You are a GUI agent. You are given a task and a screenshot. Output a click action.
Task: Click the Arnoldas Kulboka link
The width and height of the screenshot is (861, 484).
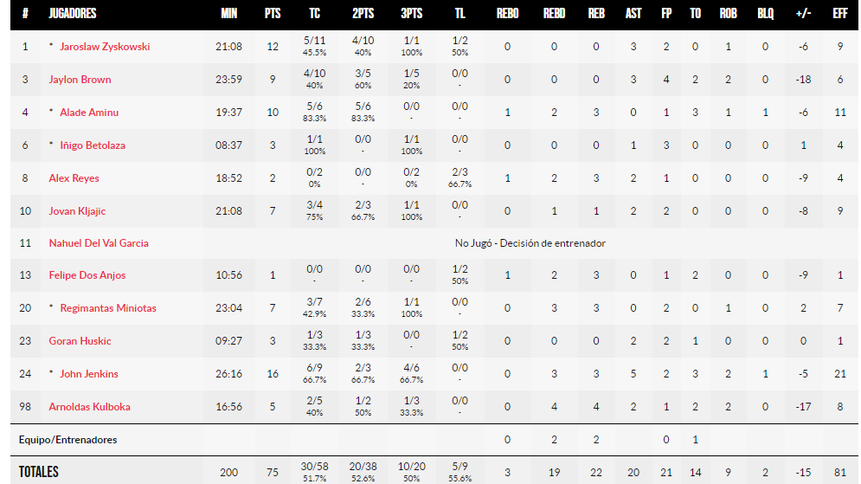(x=89, y=407)
